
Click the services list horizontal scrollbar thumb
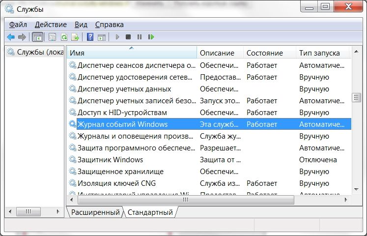(186, 200)
